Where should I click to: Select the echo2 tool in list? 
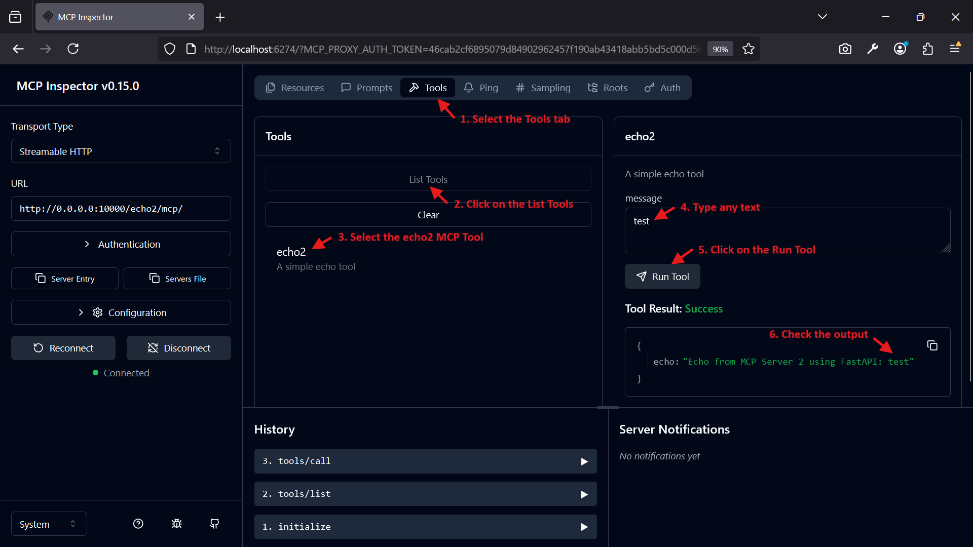428,259
